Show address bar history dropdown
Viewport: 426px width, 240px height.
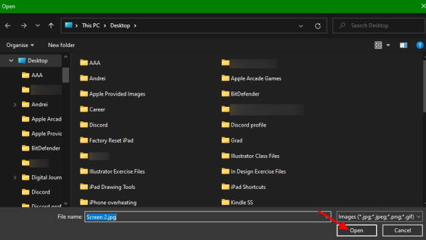(x=301, y=26)
